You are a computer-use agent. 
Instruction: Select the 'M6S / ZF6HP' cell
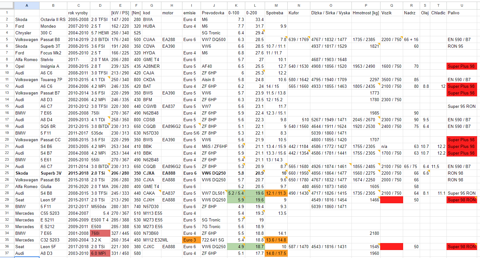[x=214, y=146]
